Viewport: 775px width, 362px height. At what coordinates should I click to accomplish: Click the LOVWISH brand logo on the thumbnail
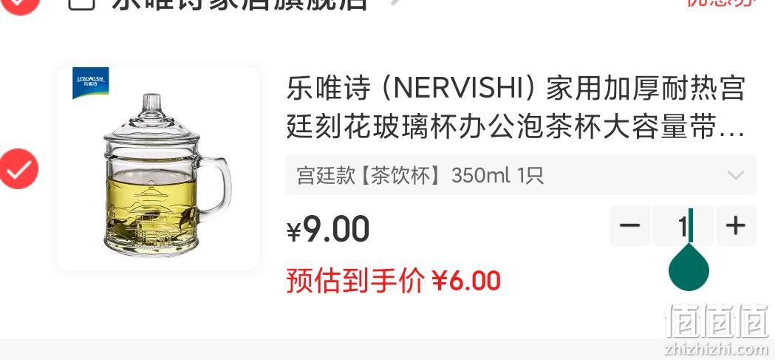tap(91, 82)
